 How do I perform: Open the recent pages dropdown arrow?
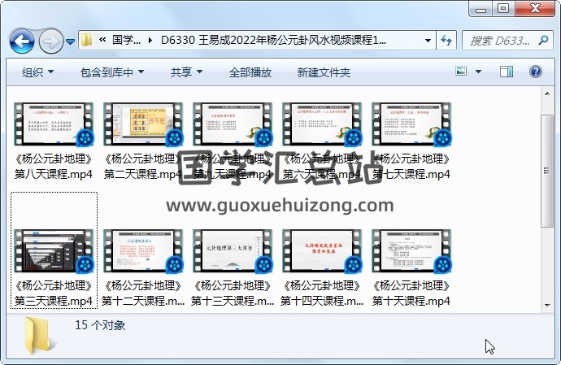pos(71,41)
